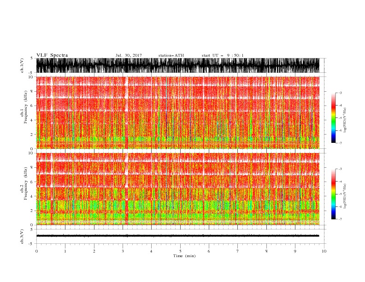Viewport: 365px width, 282px height.
Task: Click inside the ch.1 spectrogram plot
Action: [x=178, y=112]
